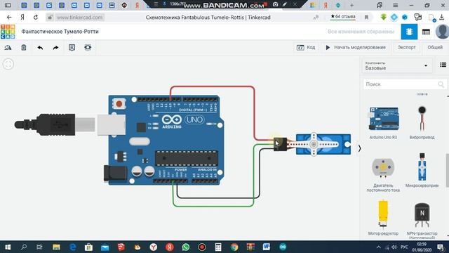Click the Tinkercad logo
449x253 pixels.
8,32
